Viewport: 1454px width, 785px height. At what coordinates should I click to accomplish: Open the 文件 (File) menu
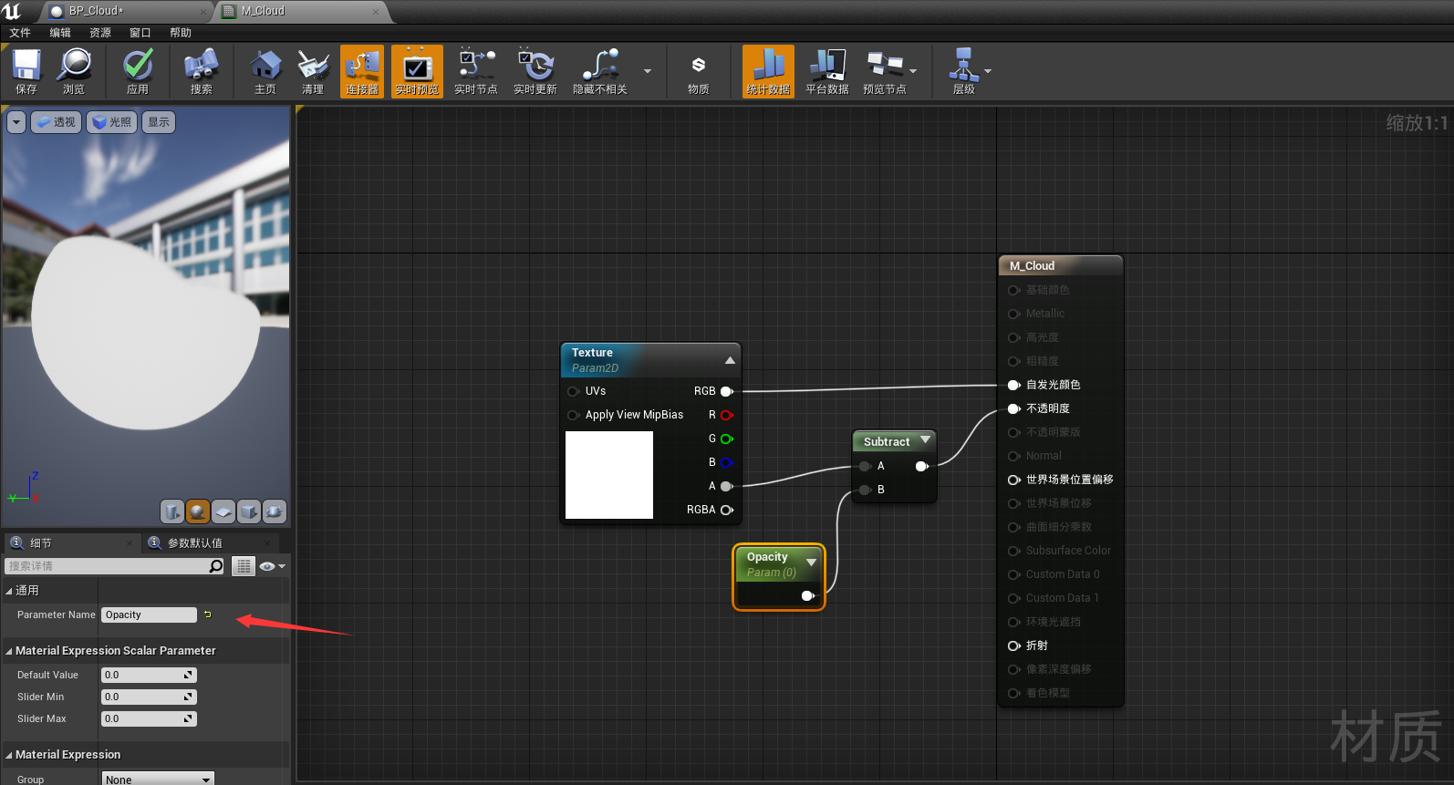point(20,33)
